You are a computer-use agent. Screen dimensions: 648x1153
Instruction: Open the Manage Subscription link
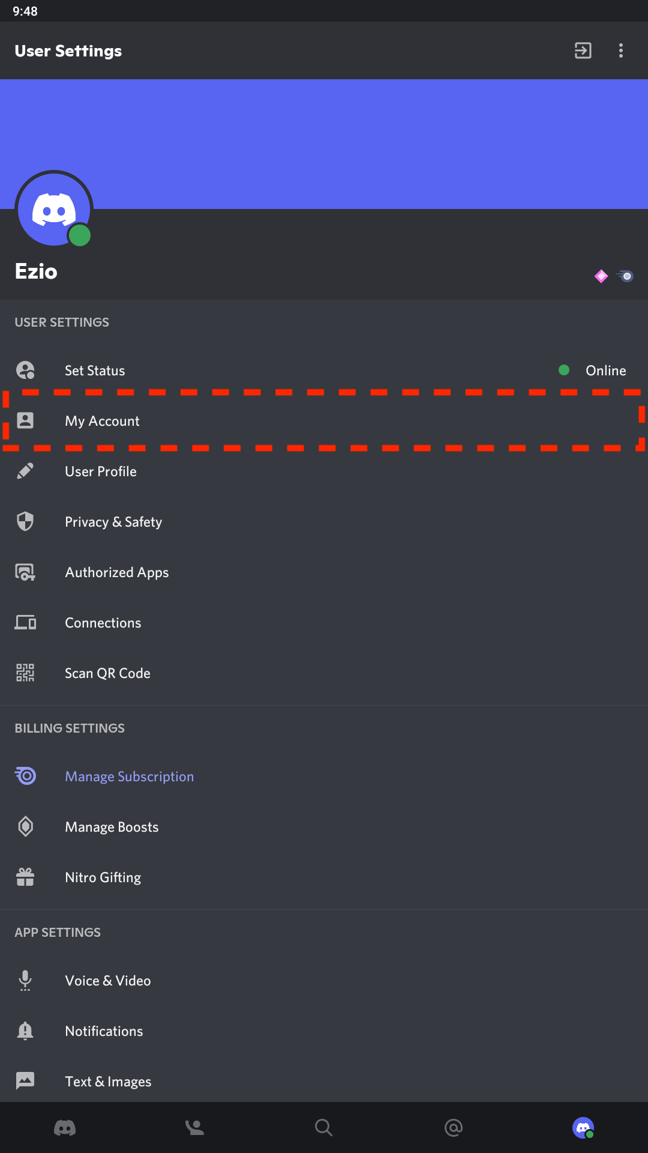click(129, 776)
